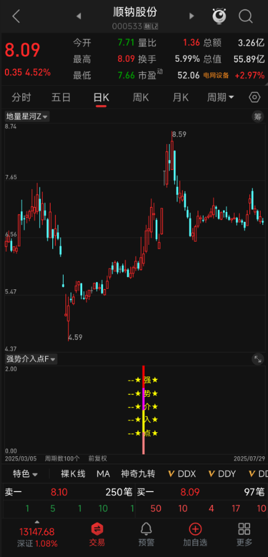Tap the 筹 chip distribution icon
The width and height of the screenshot is (268, 557).
(x=258, y=116)
